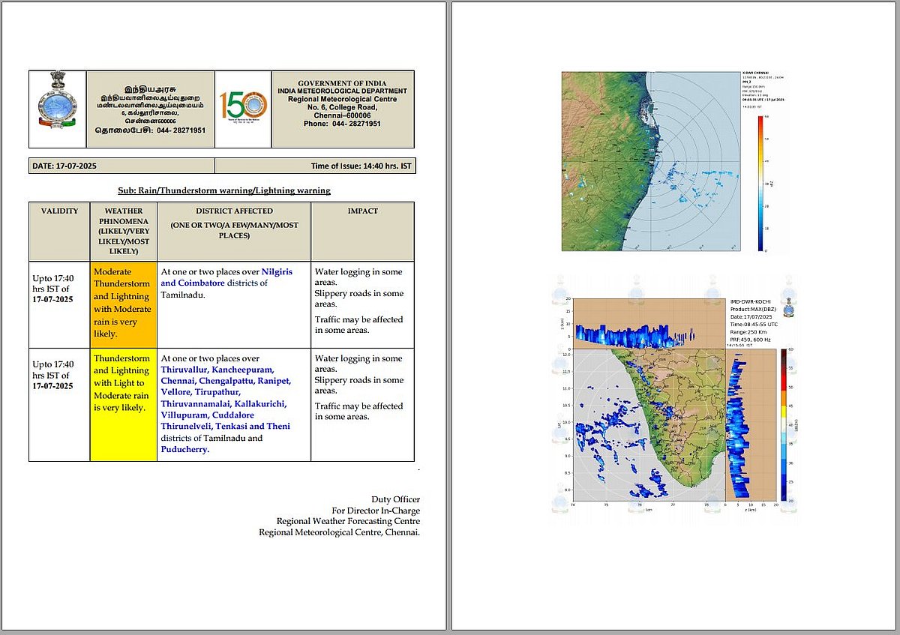
Task: Click 'Thiruvannamalai, Kallakurichi' district text
Action: click(223, 403)
